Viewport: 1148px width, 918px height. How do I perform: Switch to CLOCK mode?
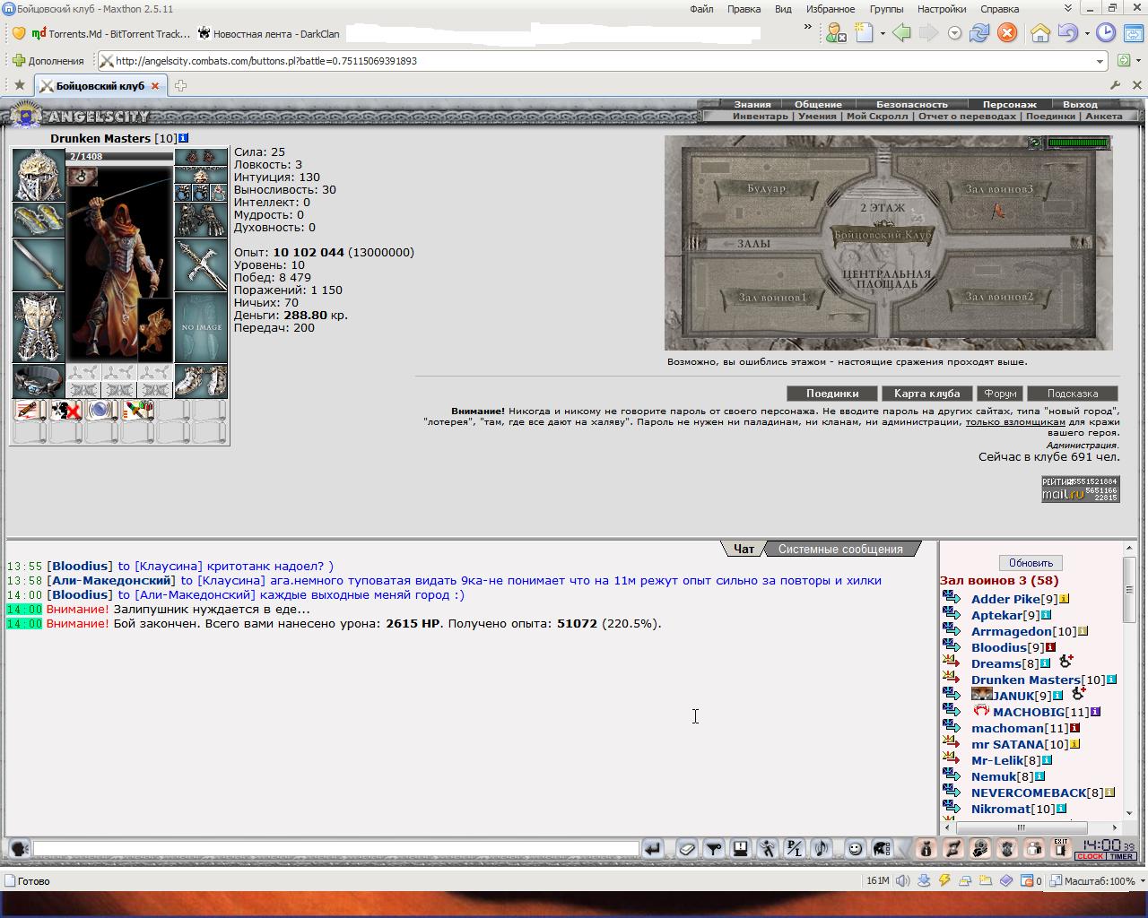click(x=1090, y=856)
